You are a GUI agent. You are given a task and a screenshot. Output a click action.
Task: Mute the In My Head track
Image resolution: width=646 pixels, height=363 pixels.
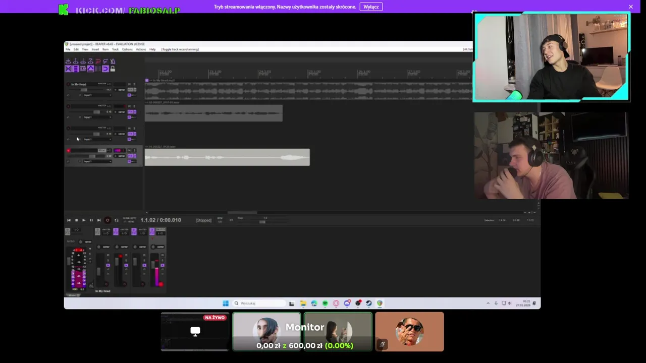[x=129, y=84]
